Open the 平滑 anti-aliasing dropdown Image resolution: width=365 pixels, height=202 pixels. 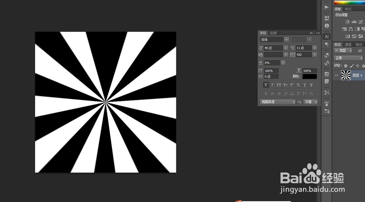click(x=311, y=102)
